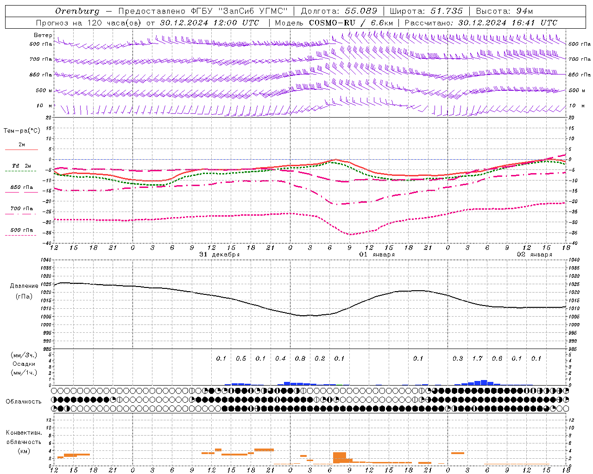Select the Модель COSMO-RU / 6.6км label
Viewport: 593px width, 474px height.
pos(334,23)
